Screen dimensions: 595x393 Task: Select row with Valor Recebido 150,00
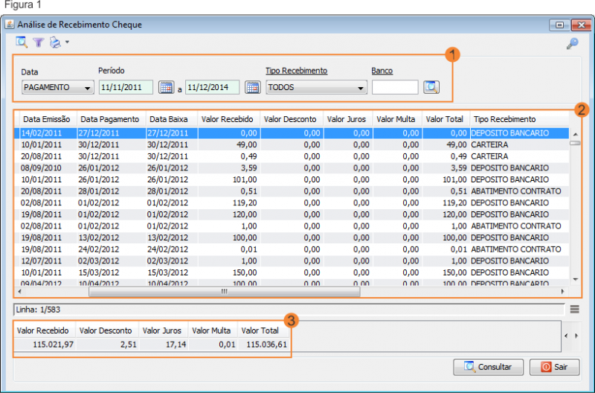pos(292,272)
